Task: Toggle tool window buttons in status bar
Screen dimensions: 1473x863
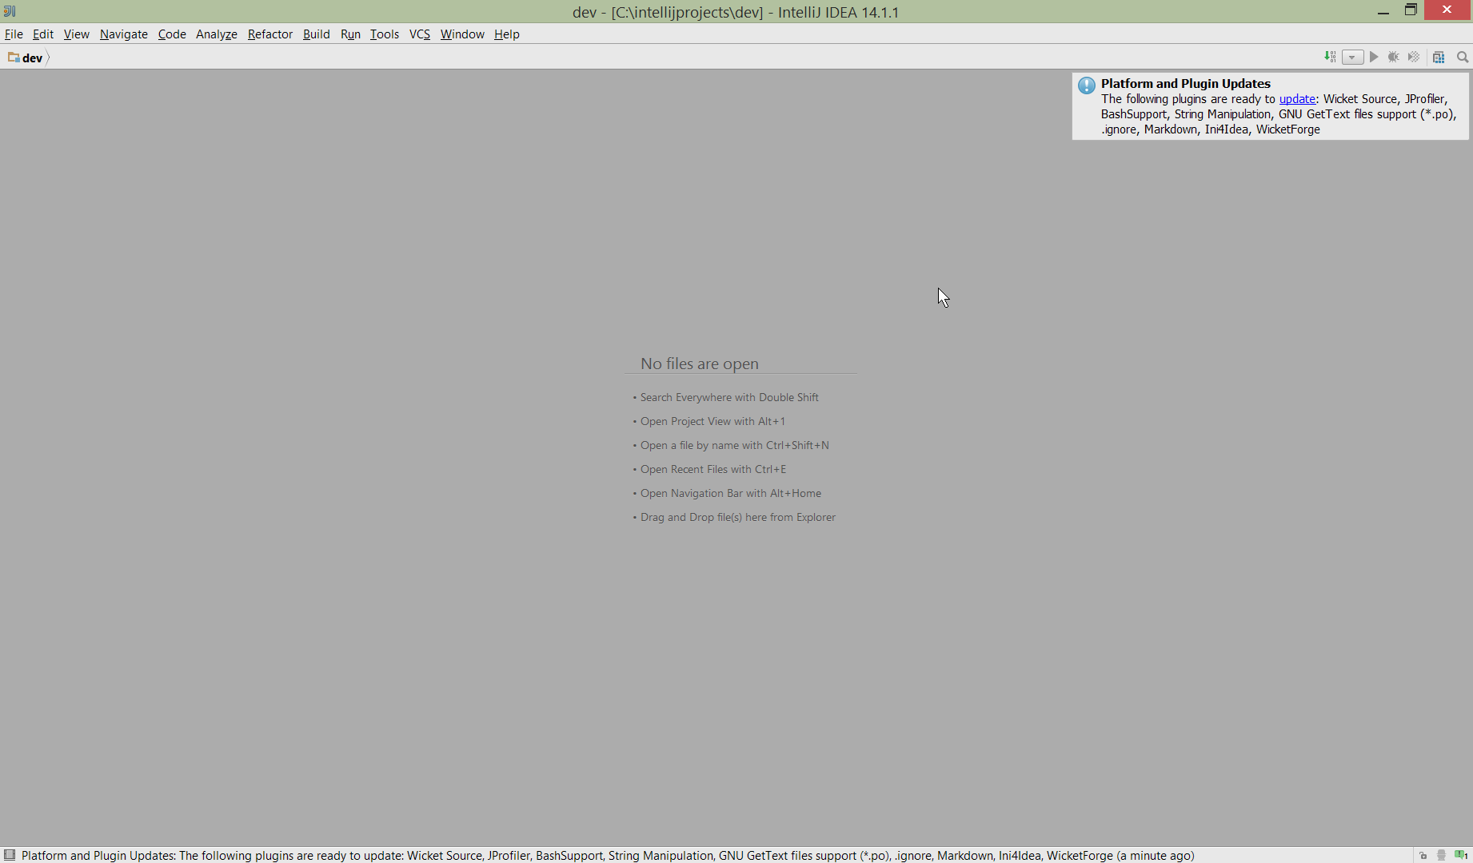Action: (10, 855)
